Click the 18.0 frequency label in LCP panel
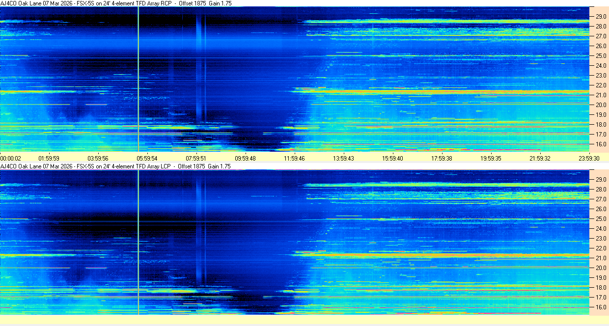 pos(601,288)
